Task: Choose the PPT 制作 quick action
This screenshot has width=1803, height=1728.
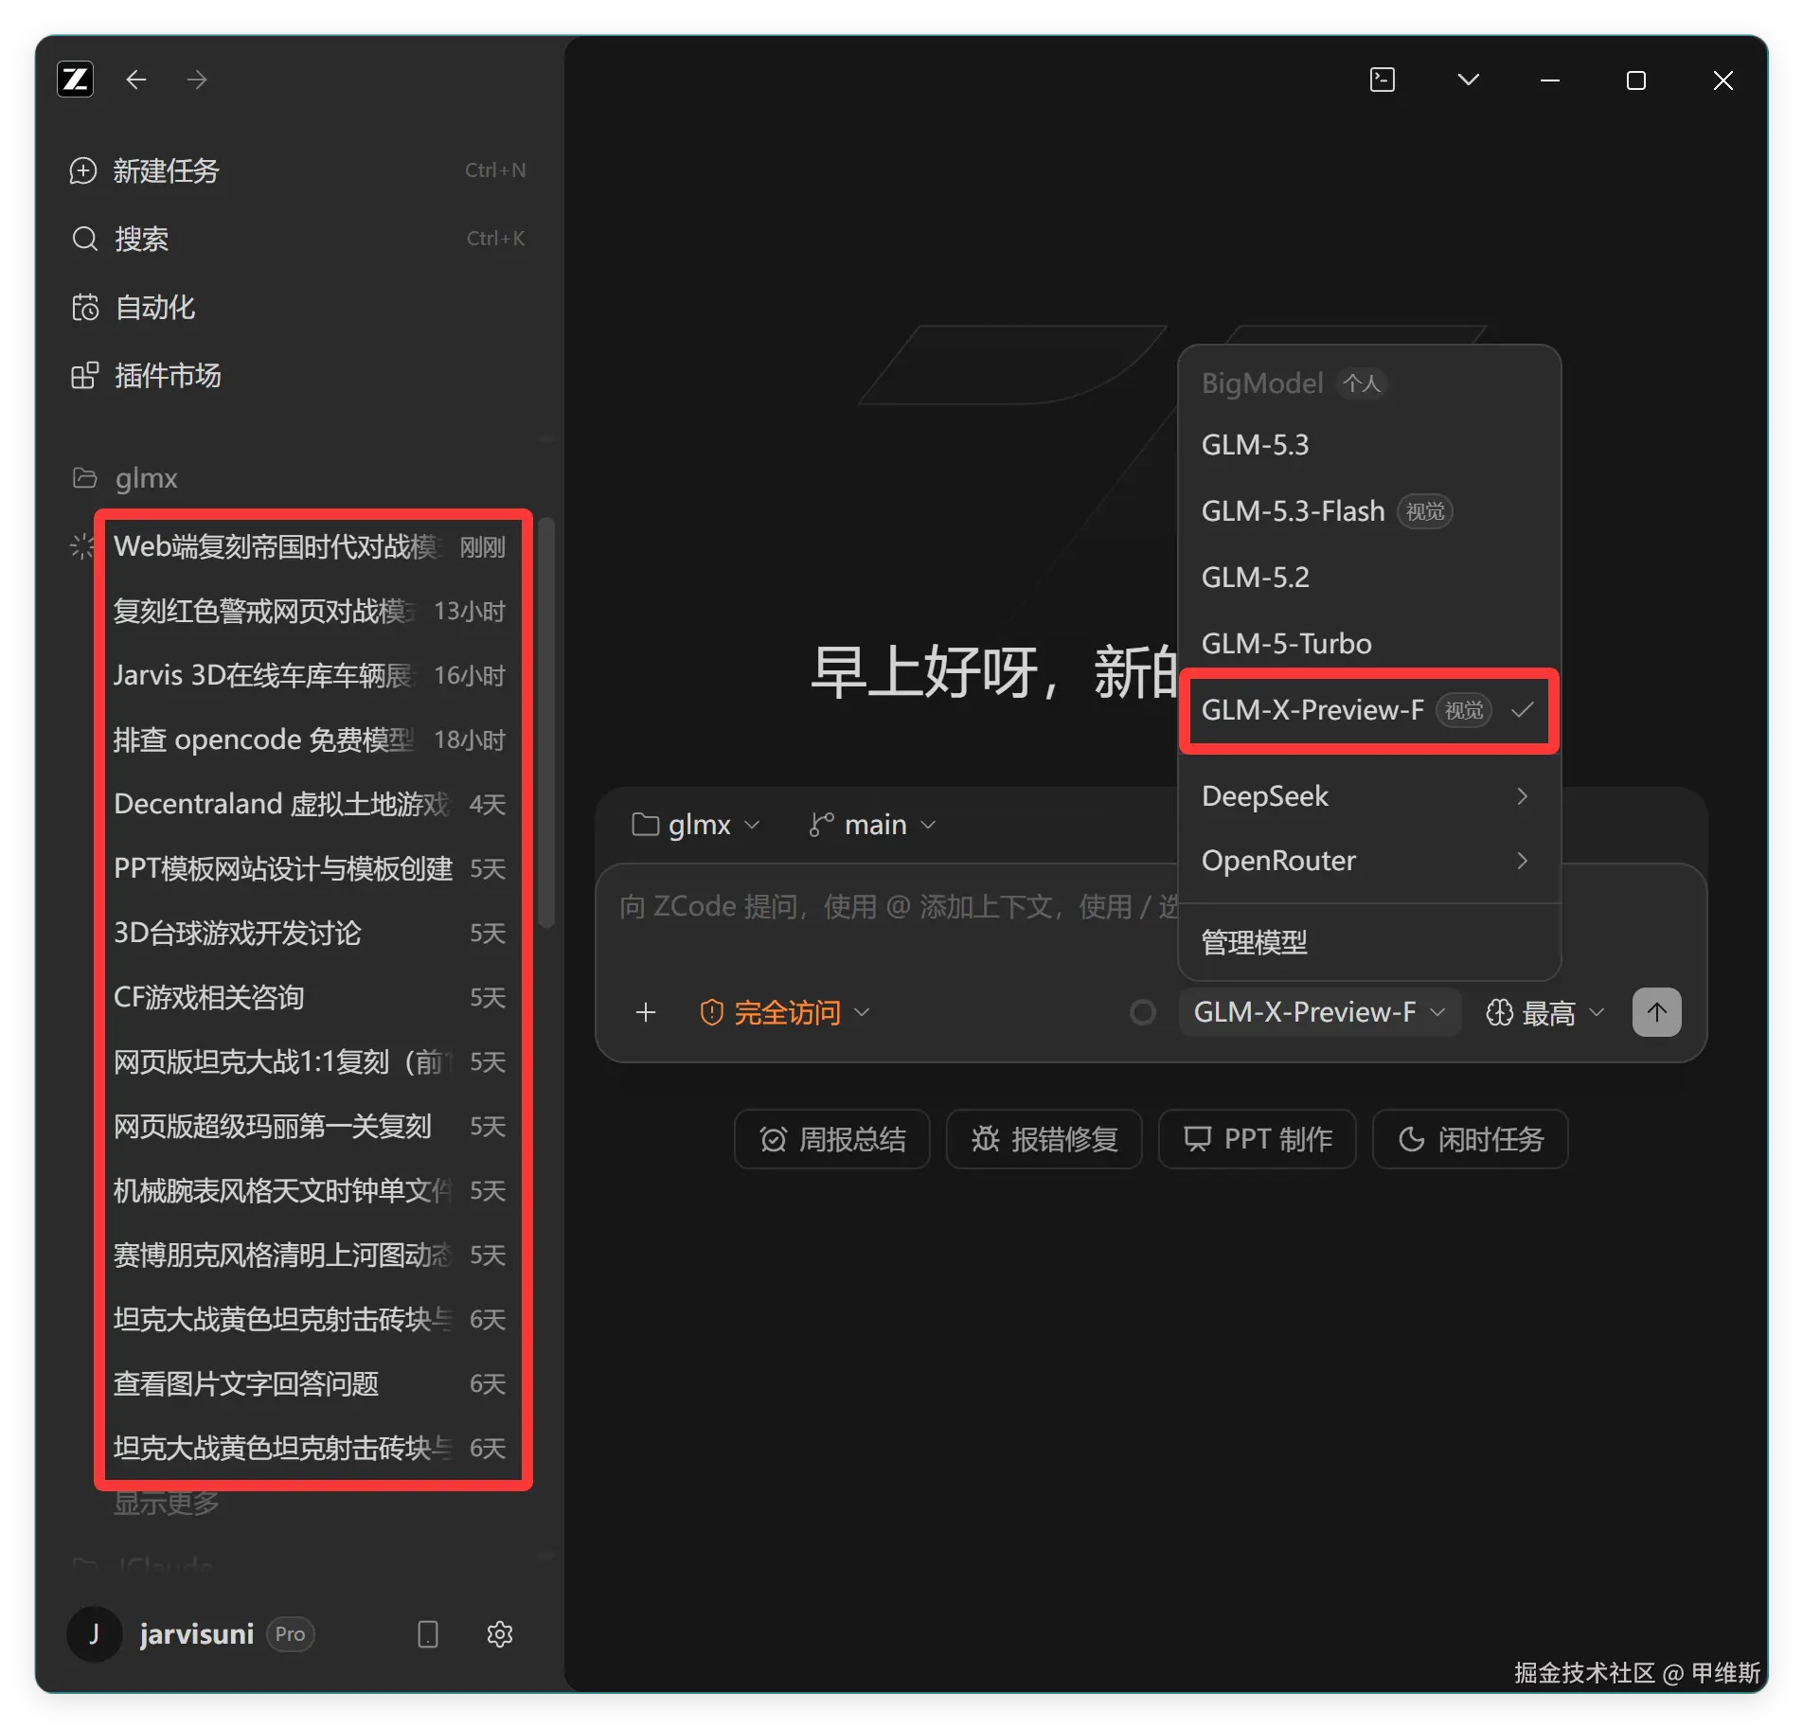Action: click(x=1258, y=1139)
